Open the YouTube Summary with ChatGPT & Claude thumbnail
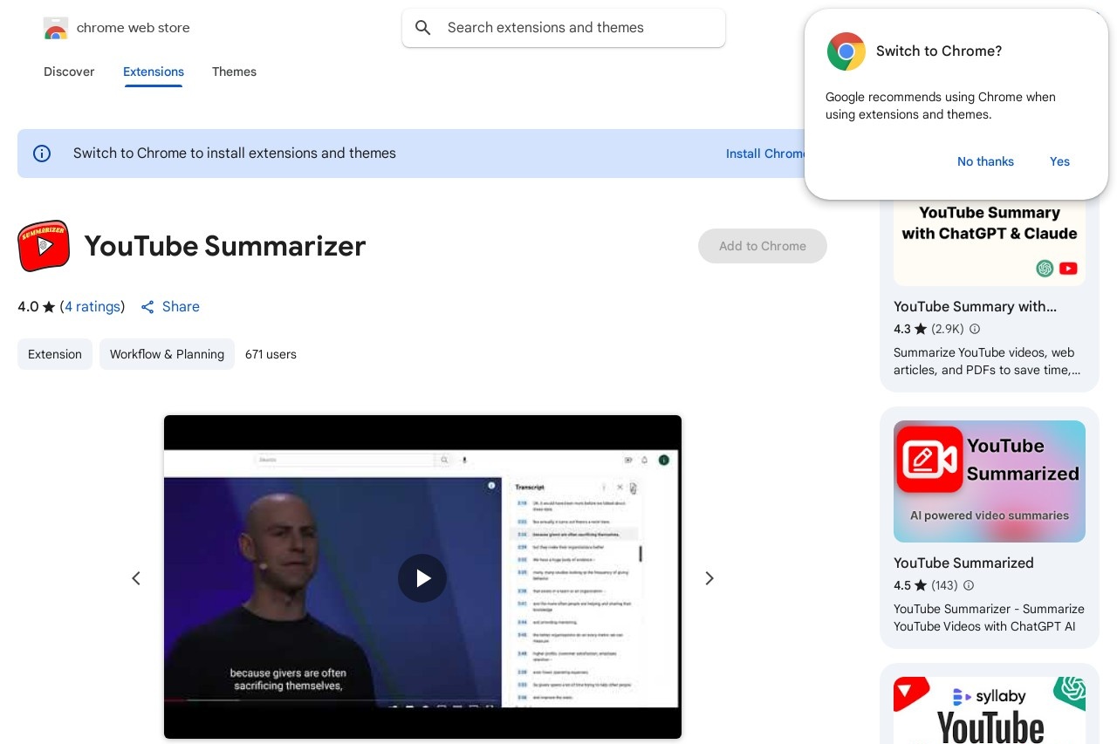The image size is (1117, 744). pos(990,242)
